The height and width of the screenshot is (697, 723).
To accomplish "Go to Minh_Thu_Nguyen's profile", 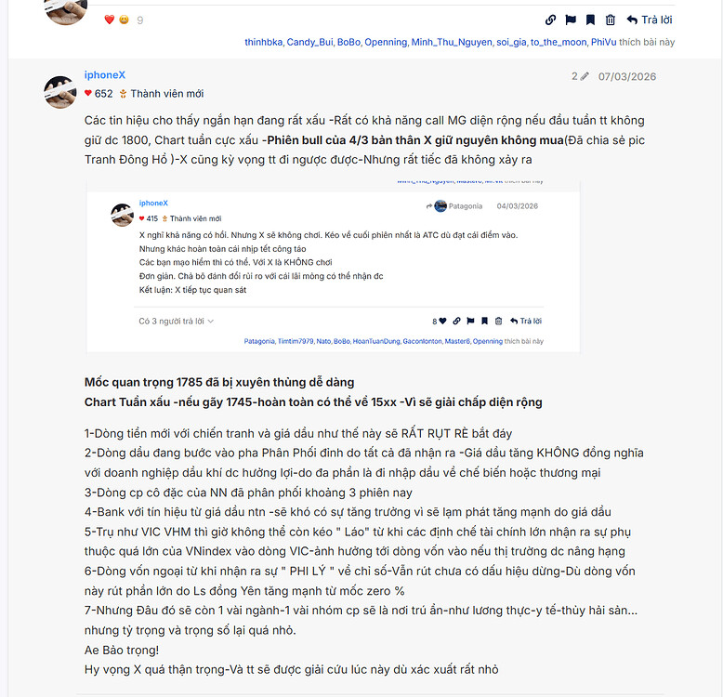I will (452, 43).
